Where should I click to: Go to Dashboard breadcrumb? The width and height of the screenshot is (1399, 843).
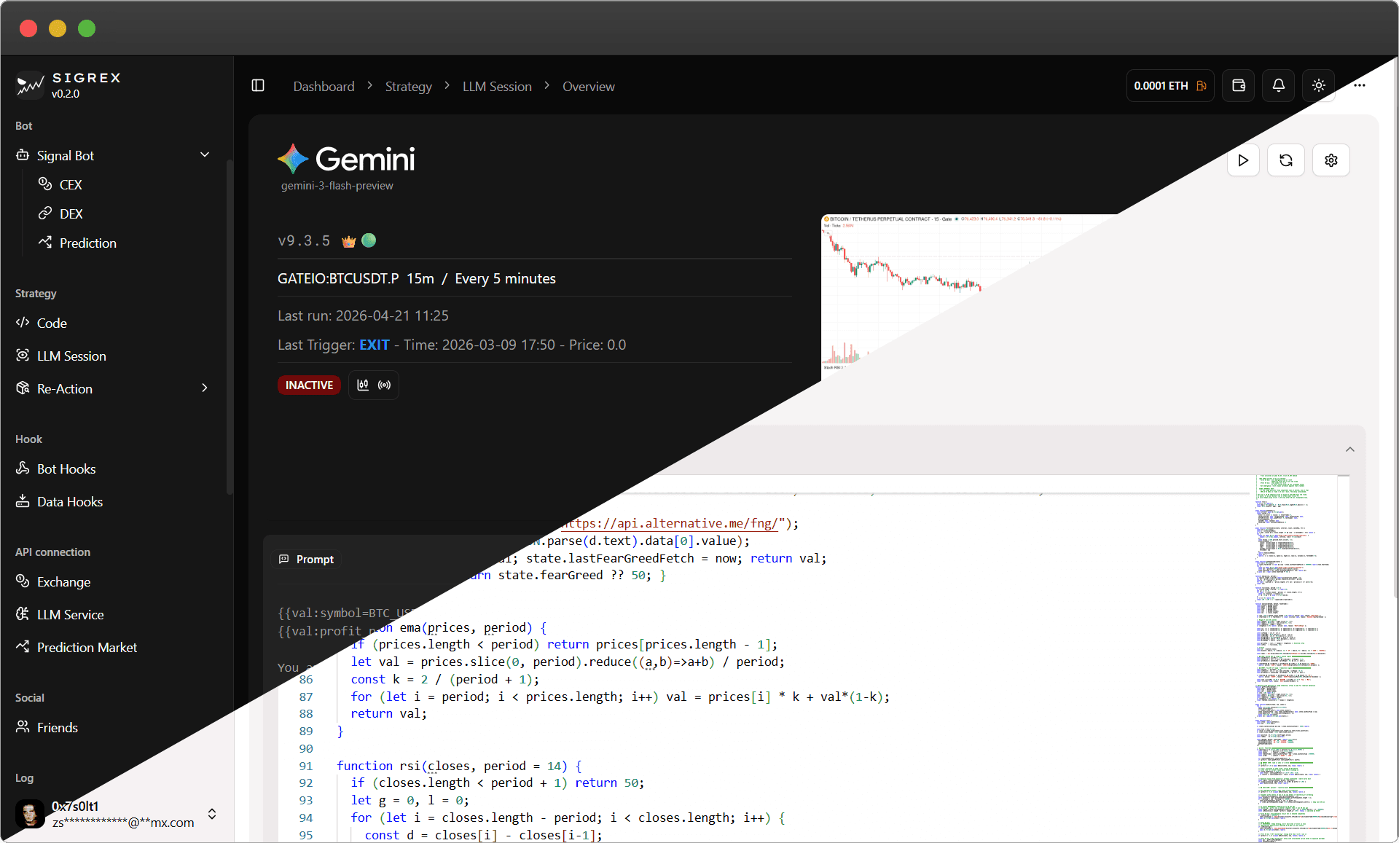point(324,86)
